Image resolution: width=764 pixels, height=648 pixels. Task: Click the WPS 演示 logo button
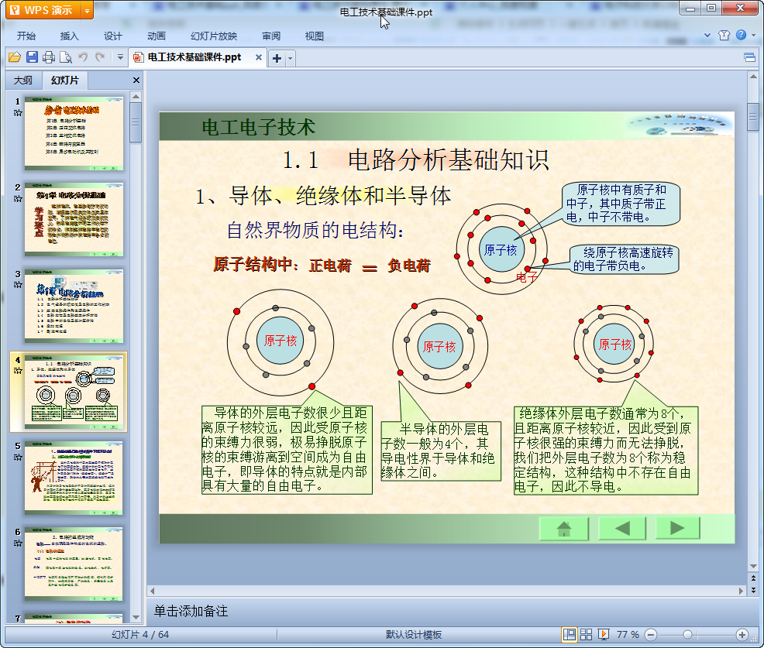(x=43, y=10)
